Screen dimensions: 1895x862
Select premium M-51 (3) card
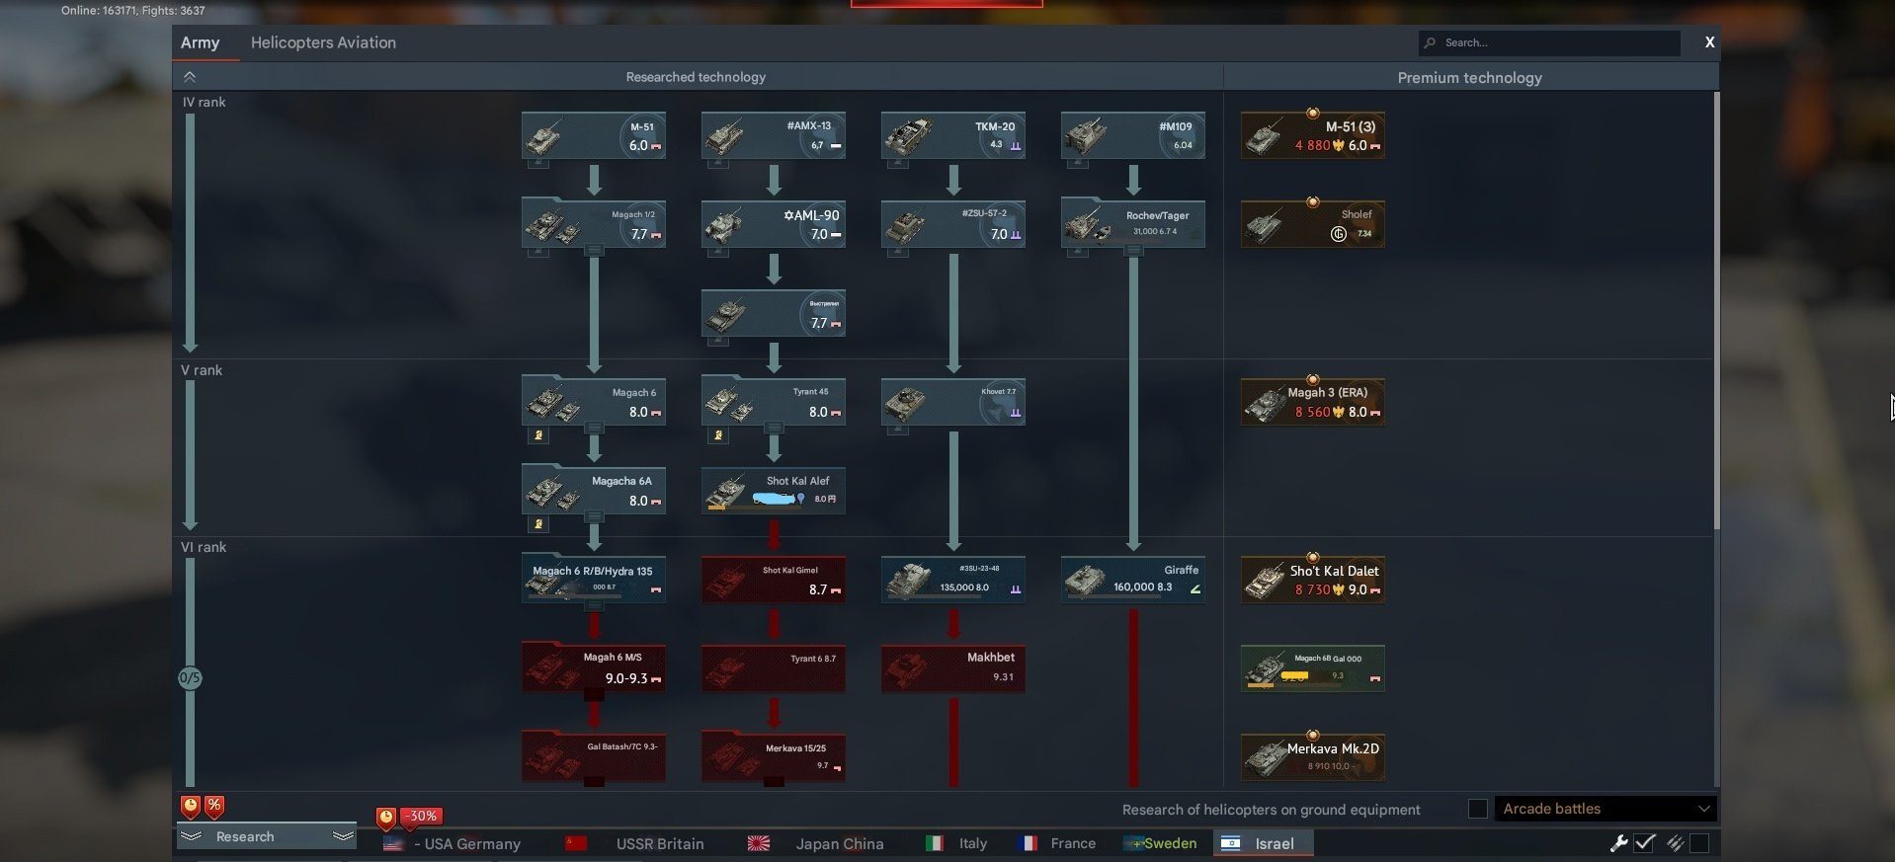point(1312,135)
